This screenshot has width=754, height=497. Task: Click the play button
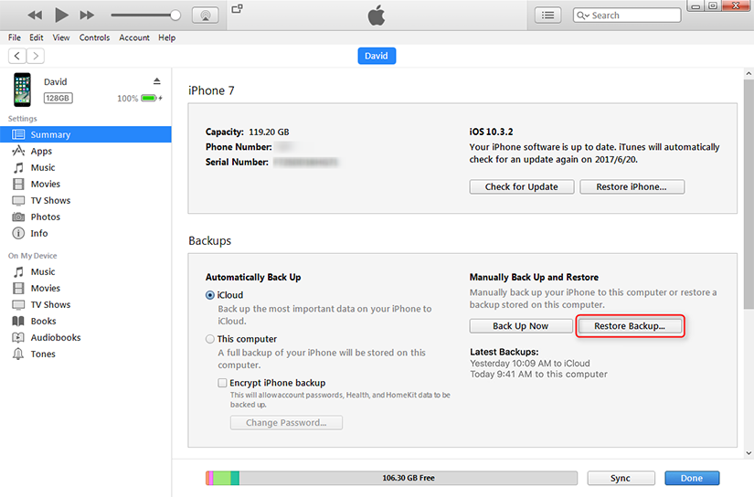click(61, 15)
